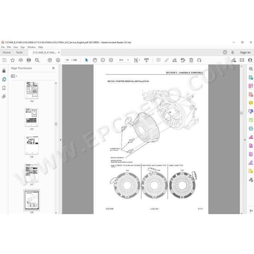Open Export PDF tool in right pane
Viewport: 254px width, 254px height.
click(251, 77)
